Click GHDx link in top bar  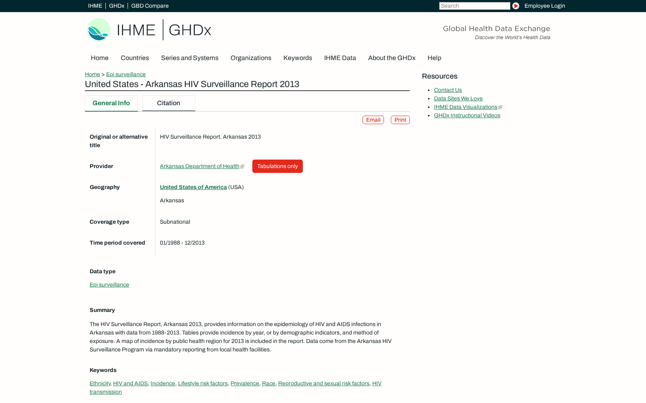click(x=117, y=6)
